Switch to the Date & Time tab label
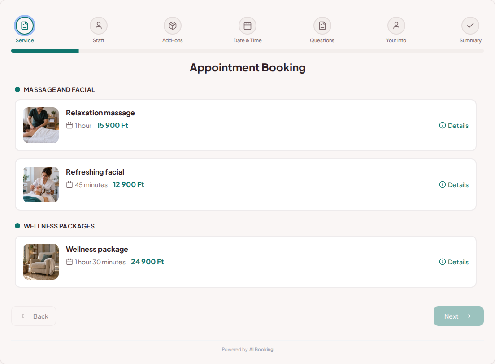 pos(247,40)
